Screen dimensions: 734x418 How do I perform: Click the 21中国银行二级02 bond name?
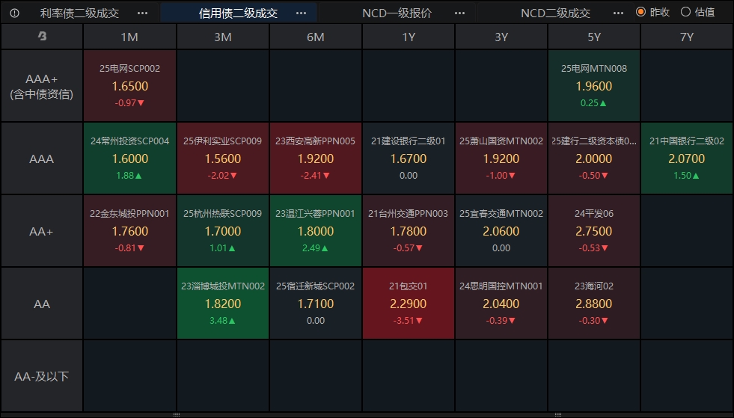click(687, 141)
